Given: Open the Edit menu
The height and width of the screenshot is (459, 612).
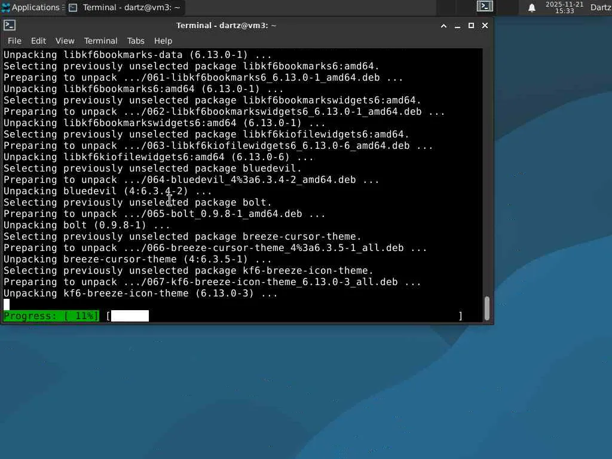Looking at the screenshot, I should (38, 41).
